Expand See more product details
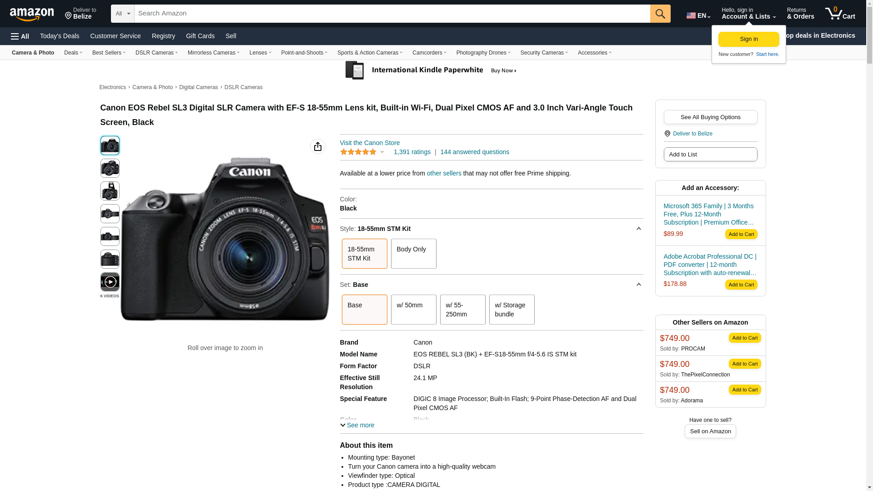873x491 pixels. pos(357,425)
